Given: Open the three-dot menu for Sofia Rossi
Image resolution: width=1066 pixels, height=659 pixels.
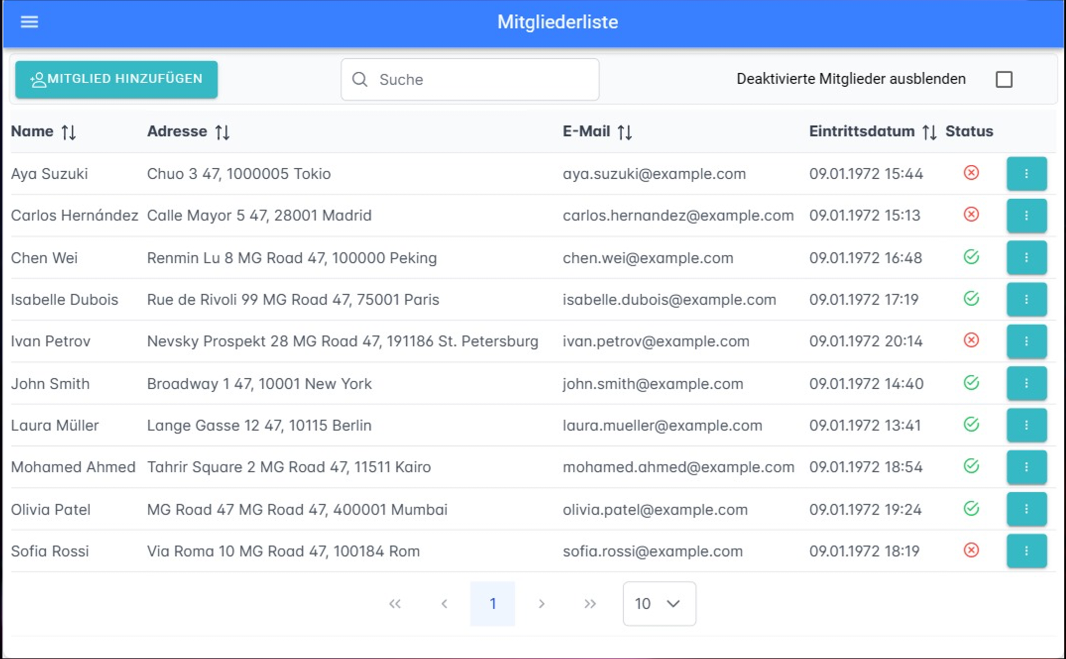Looking at the screenshot, I should [x=1026, y=551].
